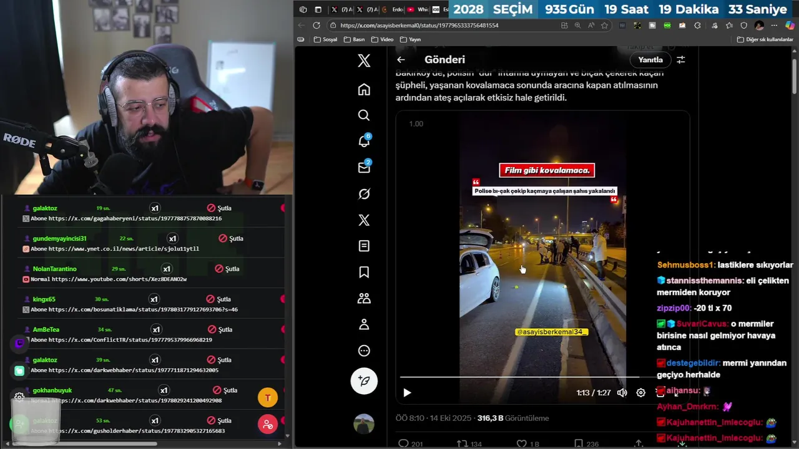Open Bookmarks icon in X sidebar
This screenshot has height=449, width=799.
click(364, 272)
